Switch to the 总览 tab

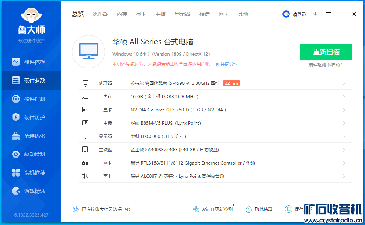pos(78,14)
